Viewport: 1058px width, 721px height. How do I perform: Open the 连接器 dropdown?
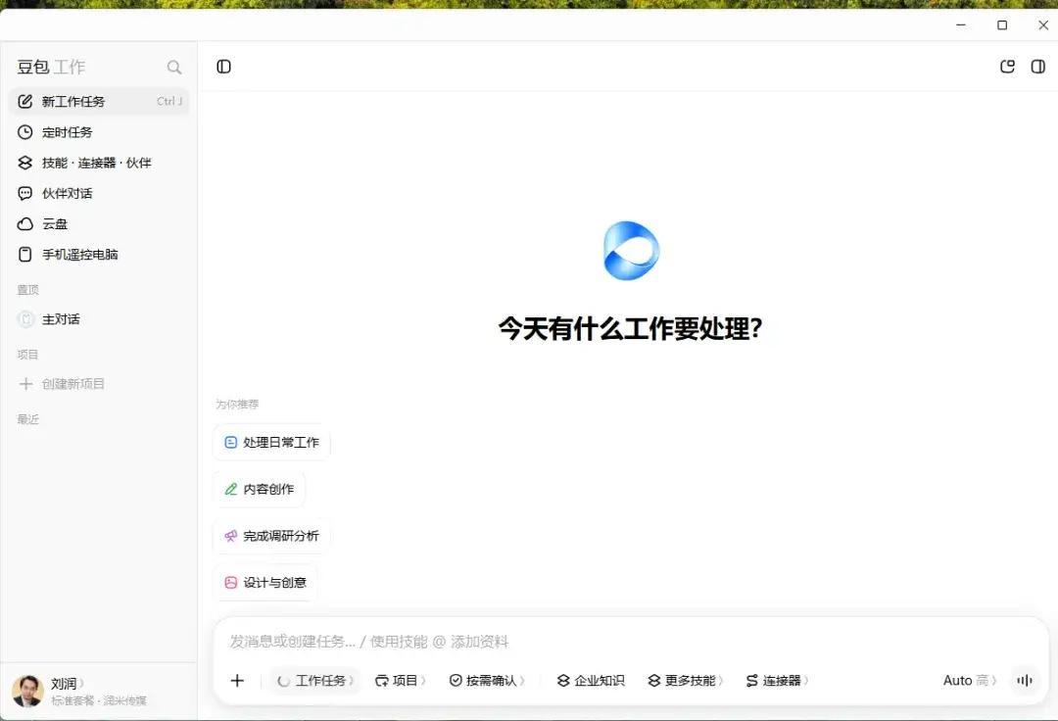[777, 681]
